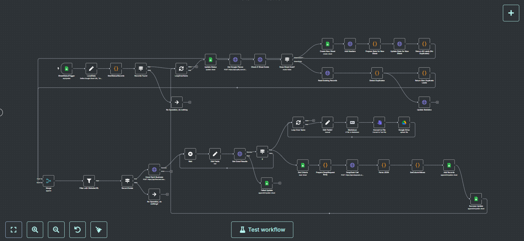Fit workflow to view with zoom-to-fit button
524x241 pixels.
14,230
